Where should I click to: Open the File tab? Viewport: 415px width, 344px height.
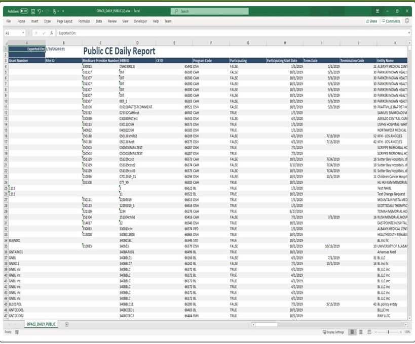click(x=9, y=21)
